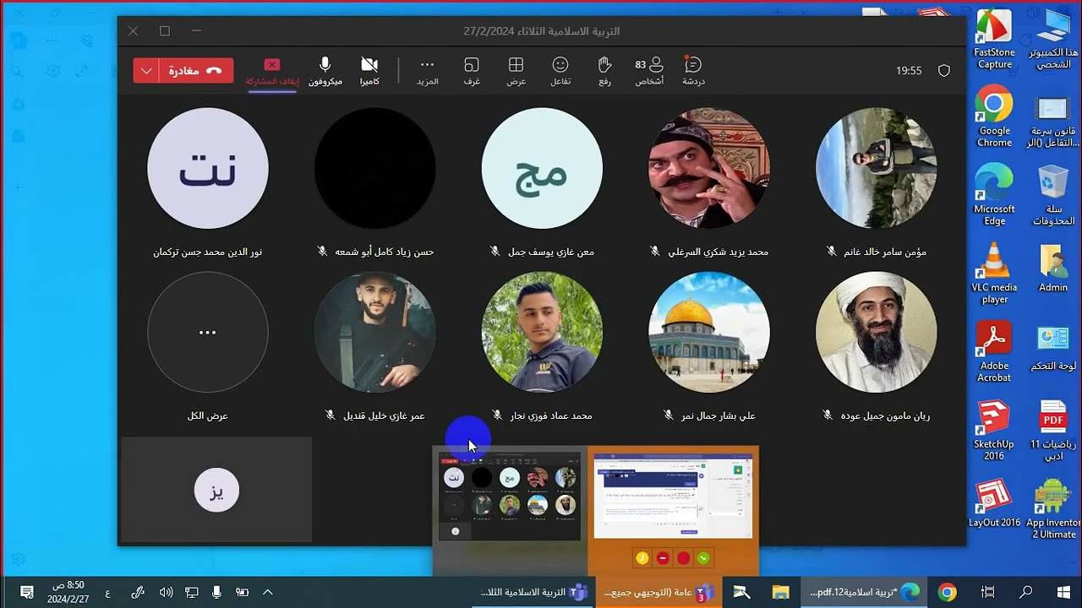Select the avatar tile of نور الدين محمد حسن تركمان

click(208, 168)
